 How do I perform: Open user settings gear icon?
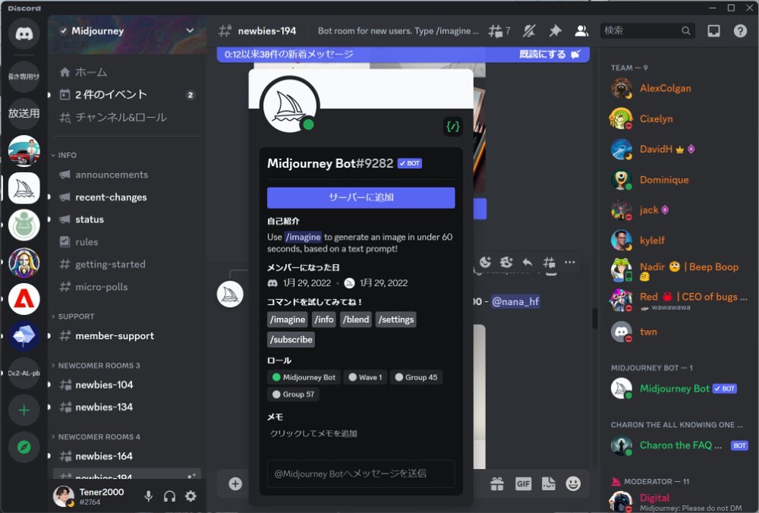191,496
